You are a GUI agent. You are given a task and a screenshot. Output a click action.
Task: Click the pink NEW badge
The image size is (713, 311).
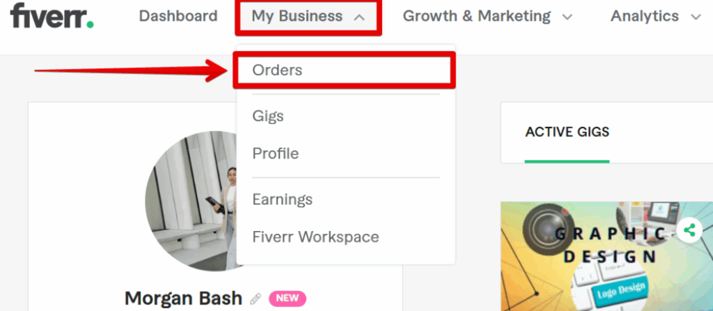(x=288, y=298)
